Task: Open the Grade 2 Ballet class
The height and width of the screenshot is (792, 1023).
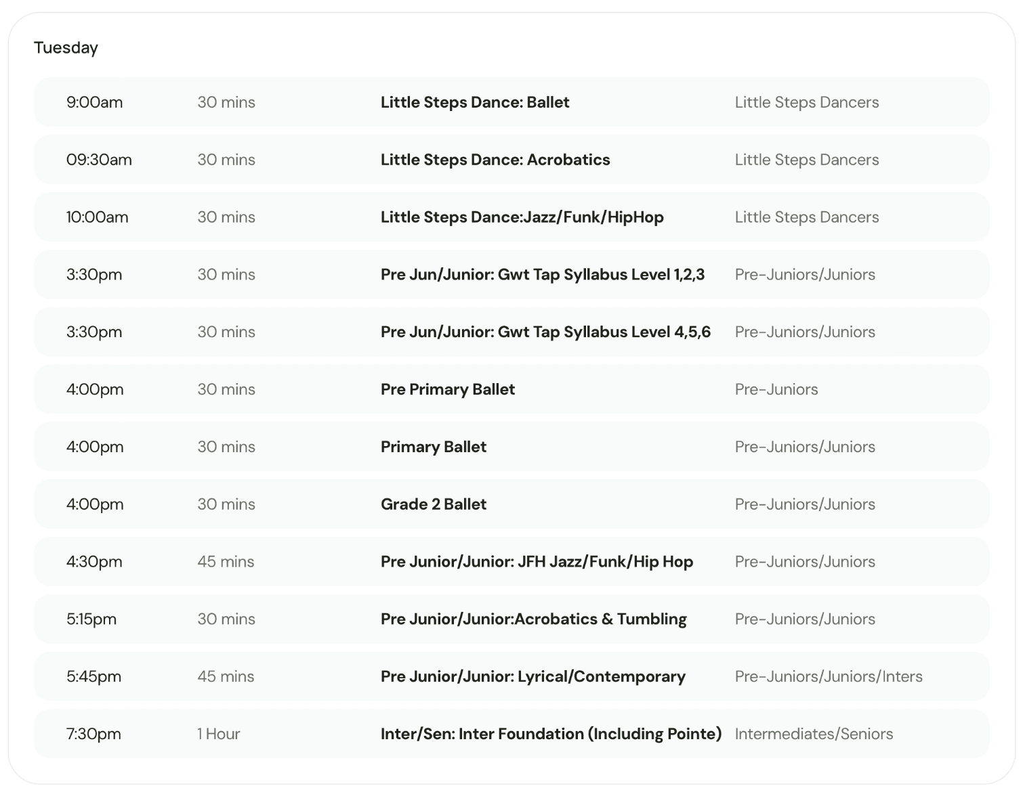Action: pos(434,504)
